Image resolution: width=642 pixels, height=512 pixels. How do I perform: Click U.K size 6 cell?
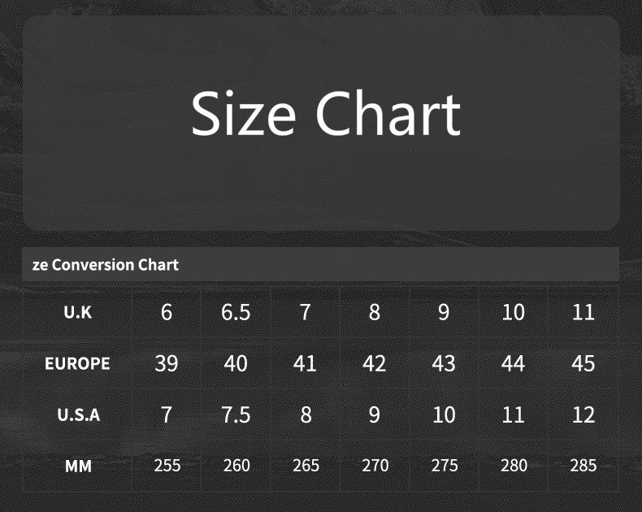pos(167,312)
